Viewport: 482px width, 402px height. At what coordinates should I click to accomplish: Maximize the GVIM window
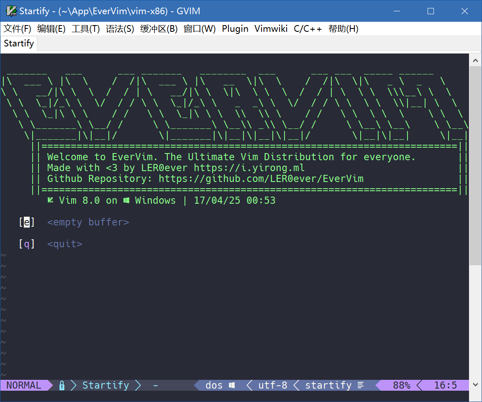(x=431, y=11)
